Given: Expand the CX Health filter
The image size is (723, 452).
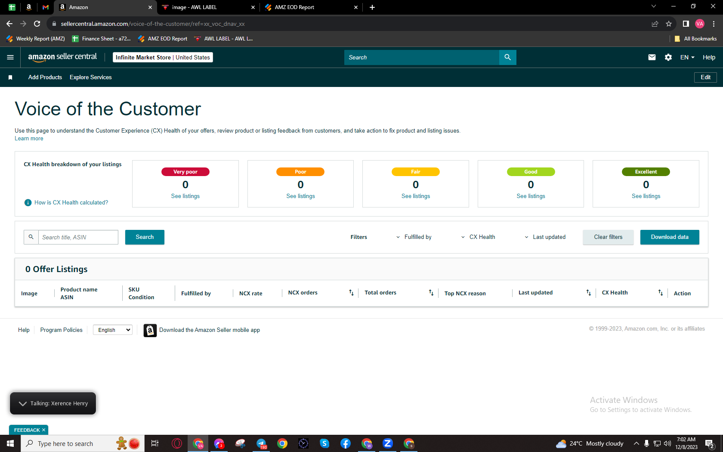Looking at the screenshot, I should [x=478, y=237].
